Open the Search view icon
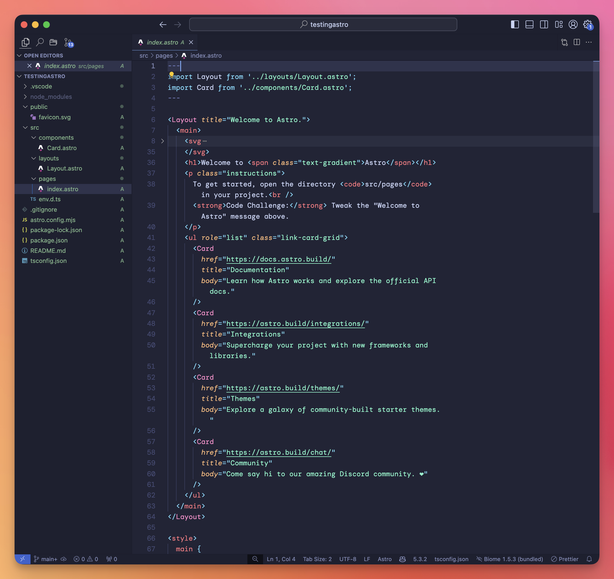 (39, 42)
